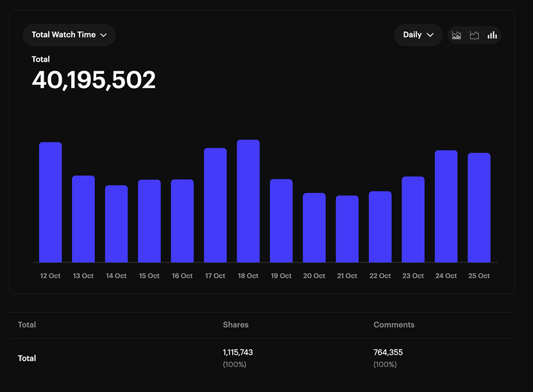Click the 23 Oct axis label
This screenshot has width=533, height=392.
click(x=413, y=276)
